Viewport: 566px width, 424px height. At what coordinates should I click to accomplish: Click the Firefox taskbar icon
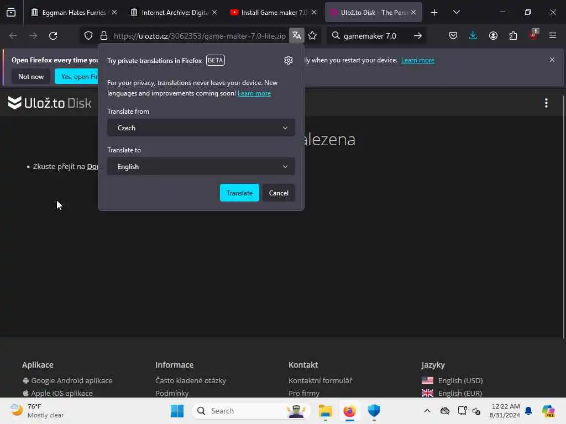point(349,411)
